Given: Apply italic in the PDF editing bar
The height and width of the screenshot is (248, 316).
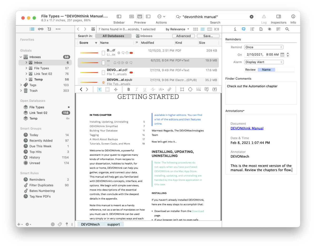Looking at the screenshot, I should pyautogui.click(x=136, y=90).
